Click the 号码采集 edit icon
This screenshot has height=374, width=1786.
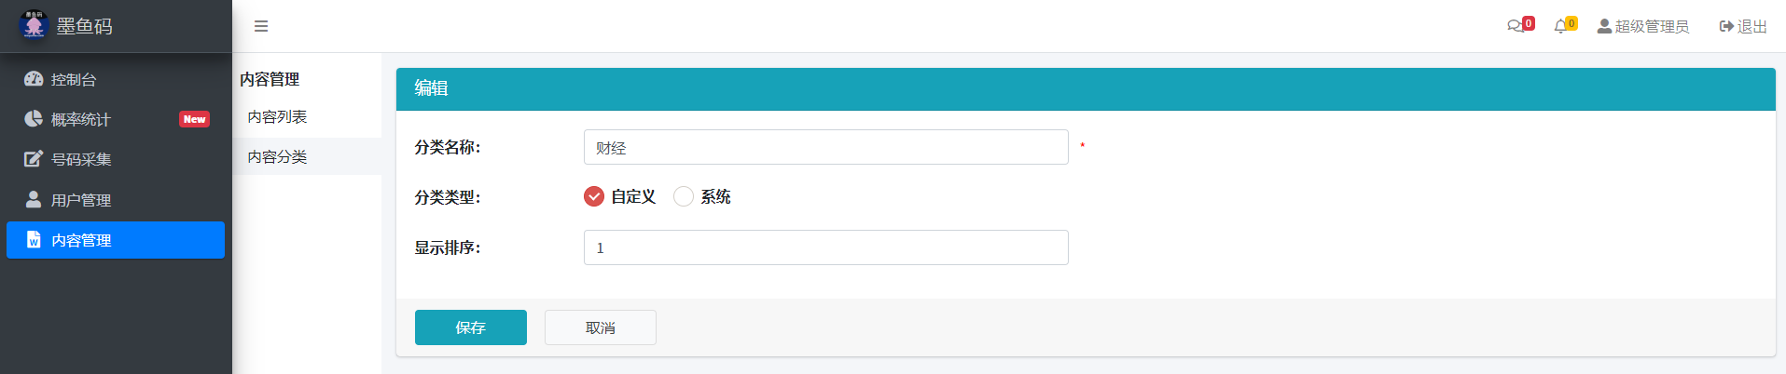pyautogui.click(x=34, y=159)
